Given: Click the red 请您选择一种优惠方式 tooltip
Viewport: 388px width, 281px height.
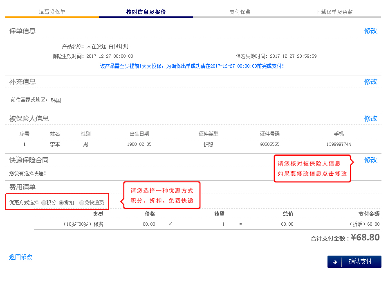Looking at the screenshot, I should [162, 195].
